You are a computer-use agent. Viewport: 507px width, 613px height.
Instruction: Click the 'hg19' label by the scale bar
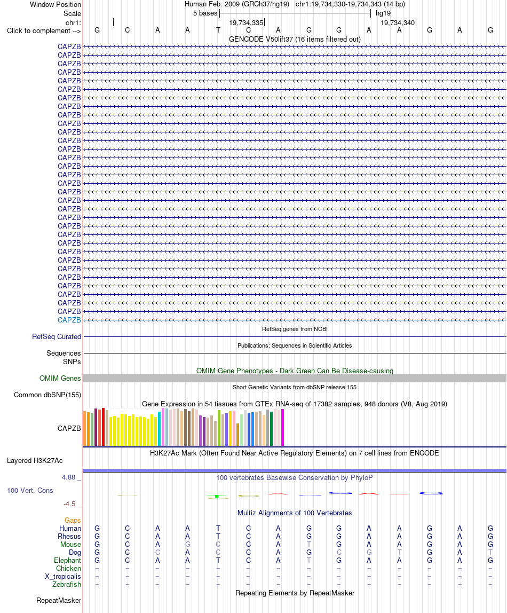coord(383,13)
